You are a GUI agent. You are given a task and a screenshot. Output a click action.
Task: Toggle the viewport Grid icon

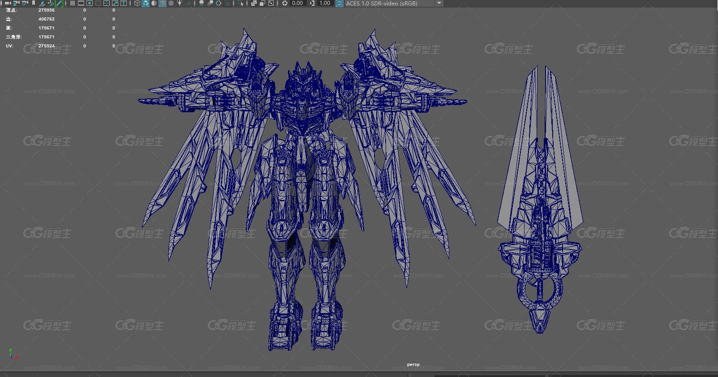pyautogui.click(x=73, y=3)
